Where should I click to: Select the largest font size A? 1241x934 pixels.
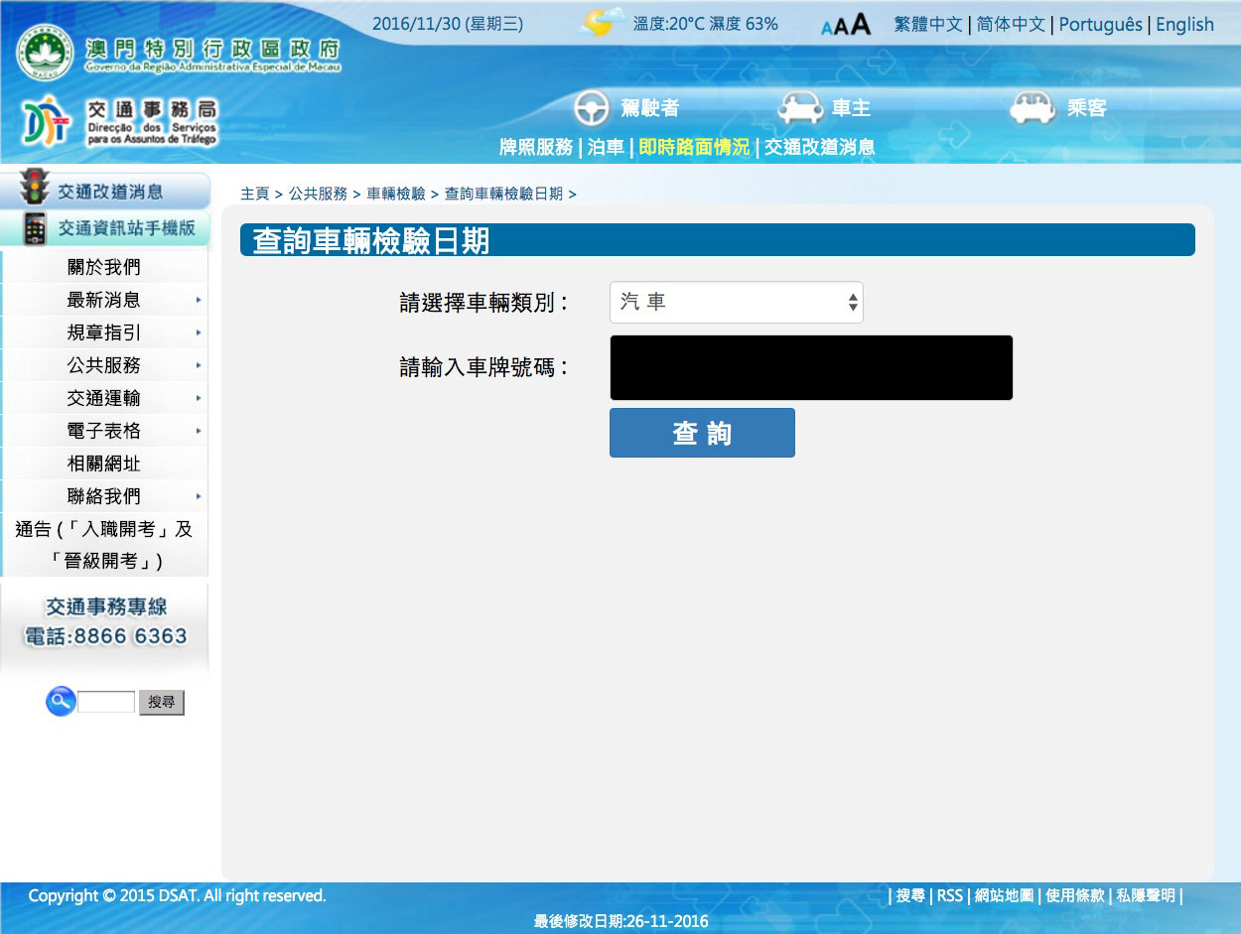click(861, 24)
